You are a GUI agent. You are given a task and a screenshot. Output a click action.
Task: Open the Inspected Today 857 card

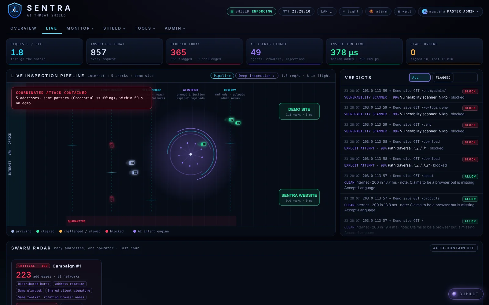click(124, 51)
